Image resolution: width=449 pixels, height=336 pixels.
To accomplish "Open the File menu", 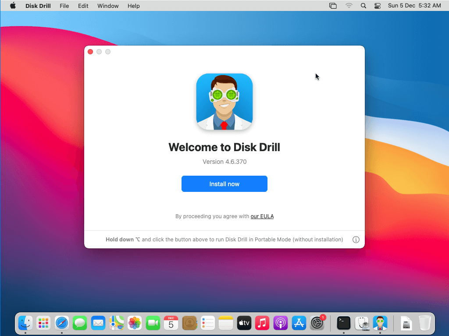I will pos(64,6).
